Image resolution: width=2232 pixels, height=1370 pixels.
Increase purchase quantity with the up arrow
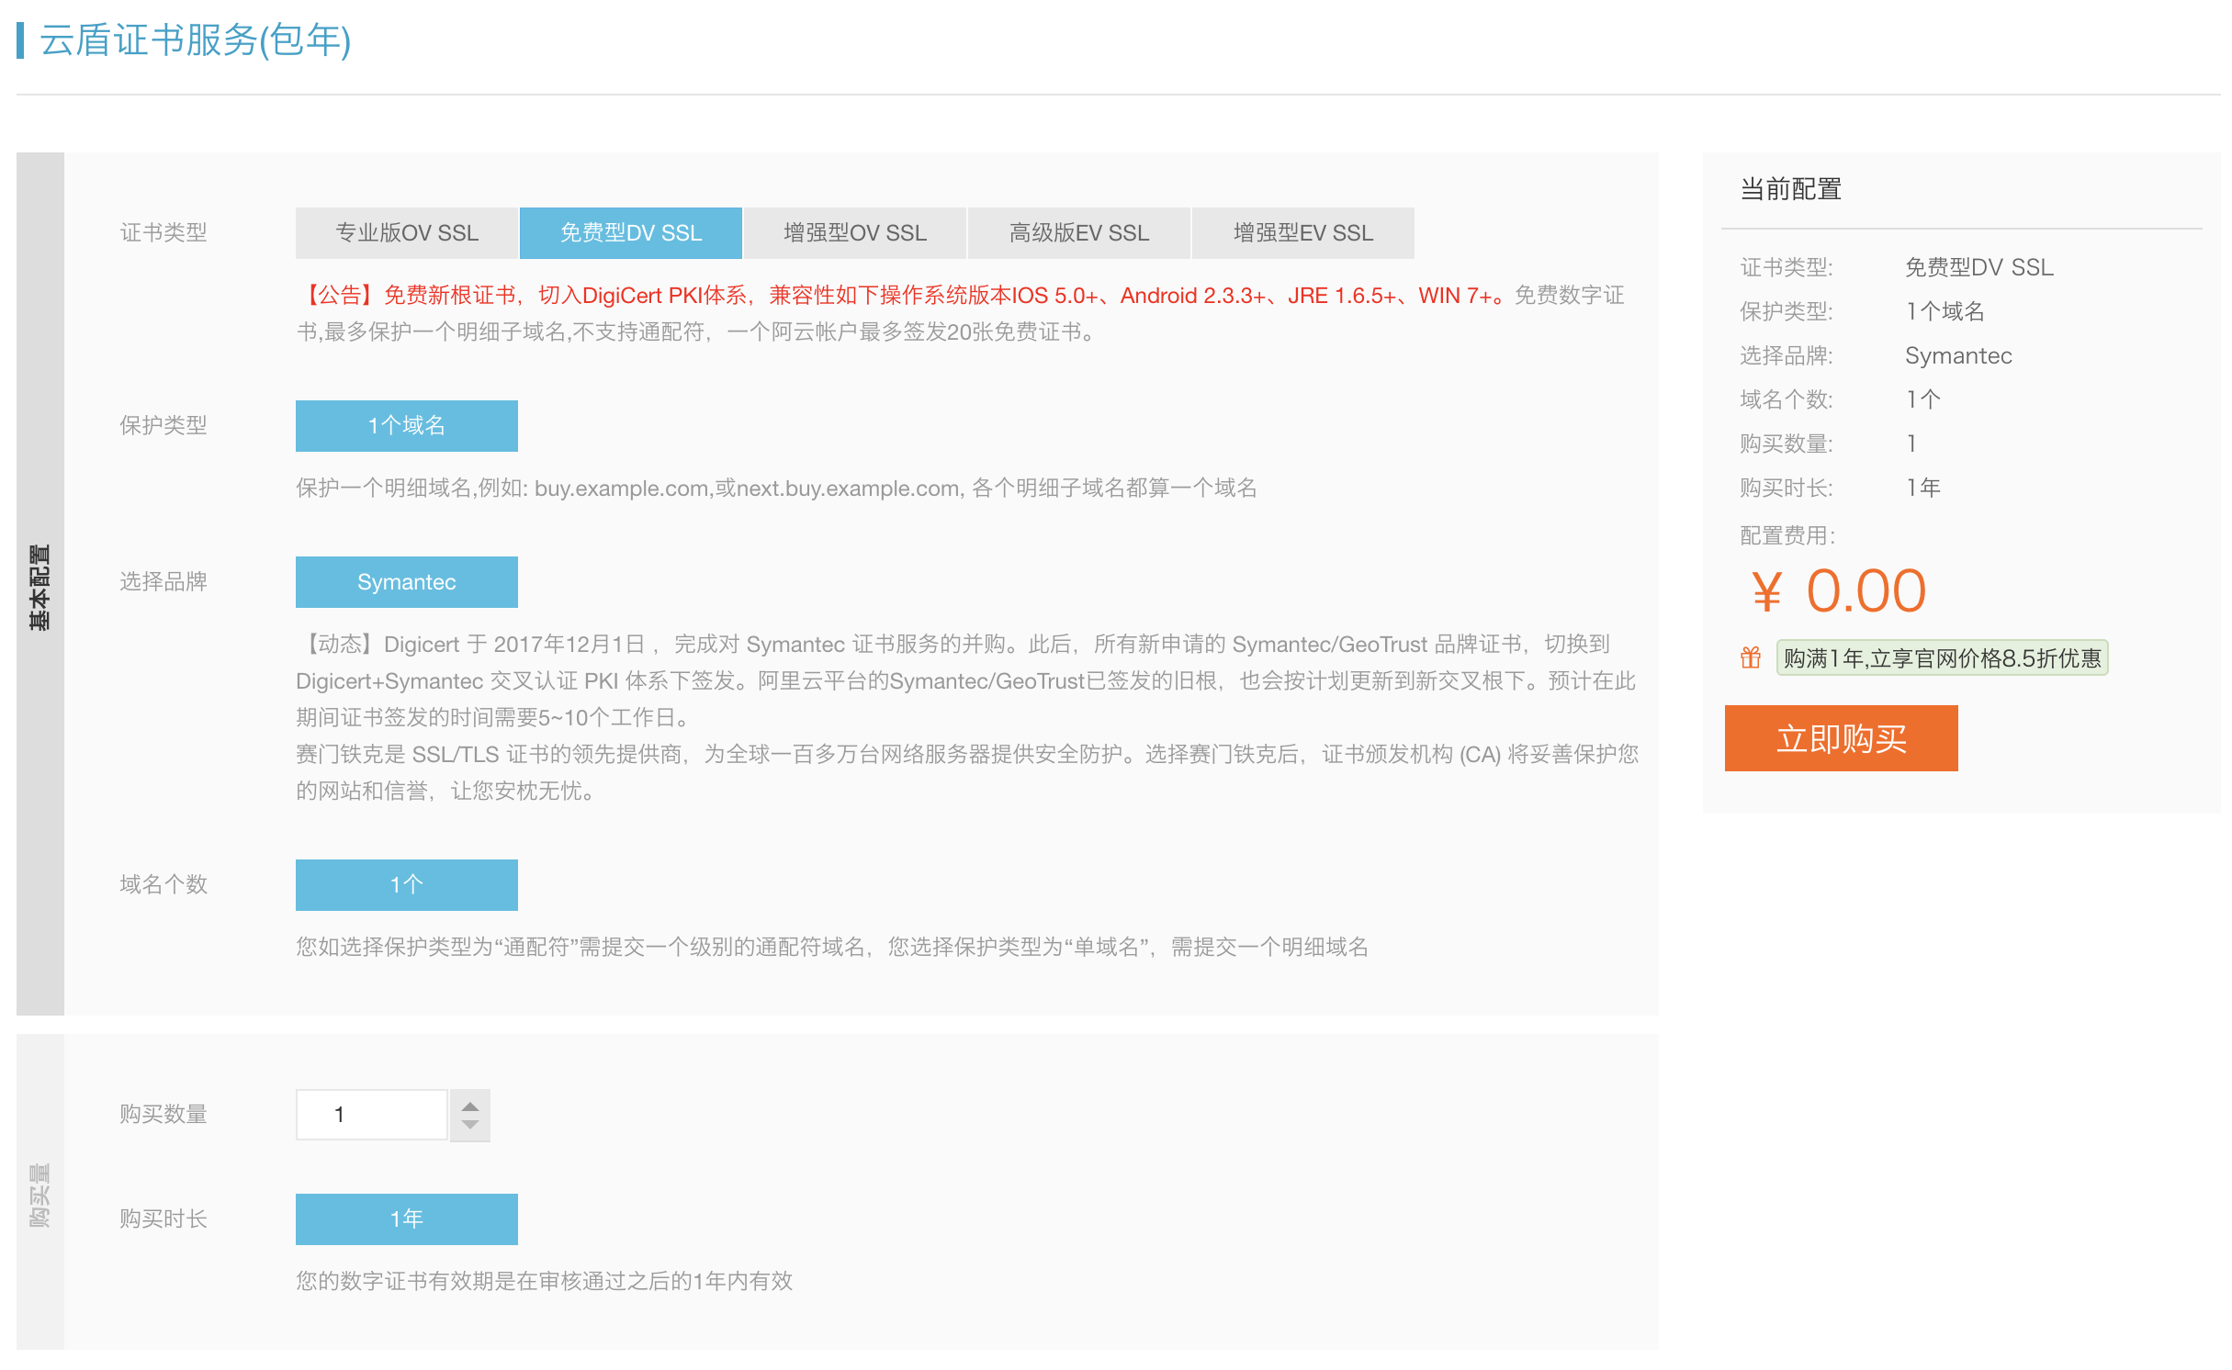point(470,1106)
